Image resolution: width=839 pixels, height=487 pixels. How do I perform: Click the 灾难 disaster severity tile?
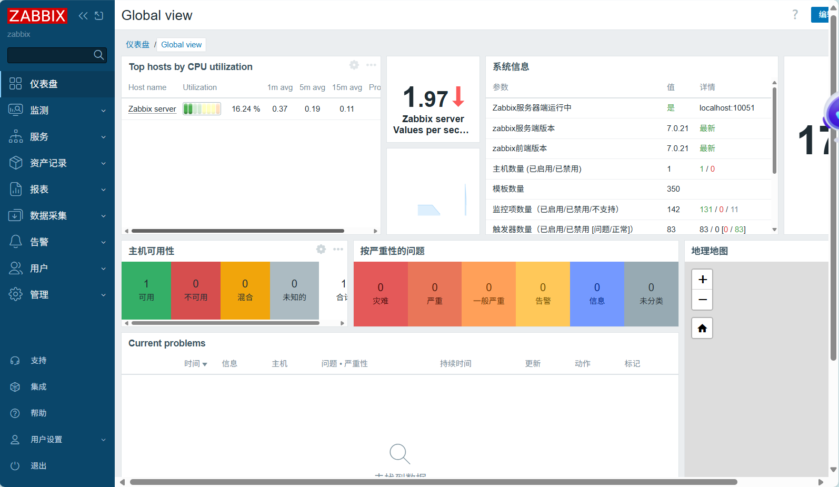[381, 294]
